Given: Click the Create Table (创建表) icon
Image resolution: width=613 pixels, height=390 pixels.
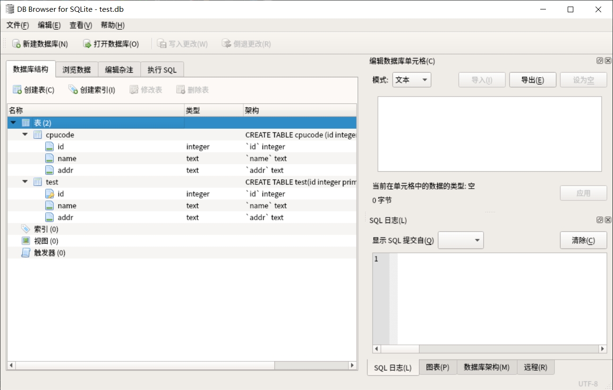Looking at the screenshot, I should [17, 90].
